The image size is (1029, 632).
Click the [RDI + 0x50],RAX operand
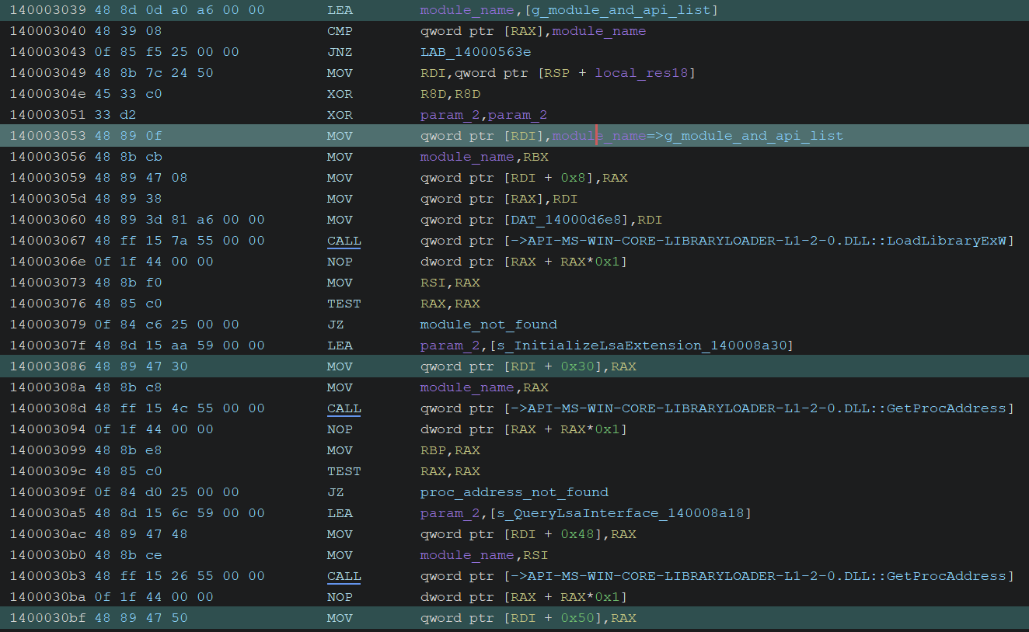570,618
